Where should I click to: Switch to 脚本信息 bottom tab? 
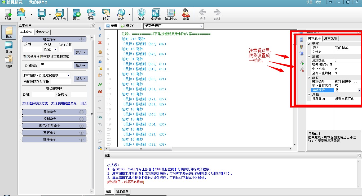coord(122,192)
